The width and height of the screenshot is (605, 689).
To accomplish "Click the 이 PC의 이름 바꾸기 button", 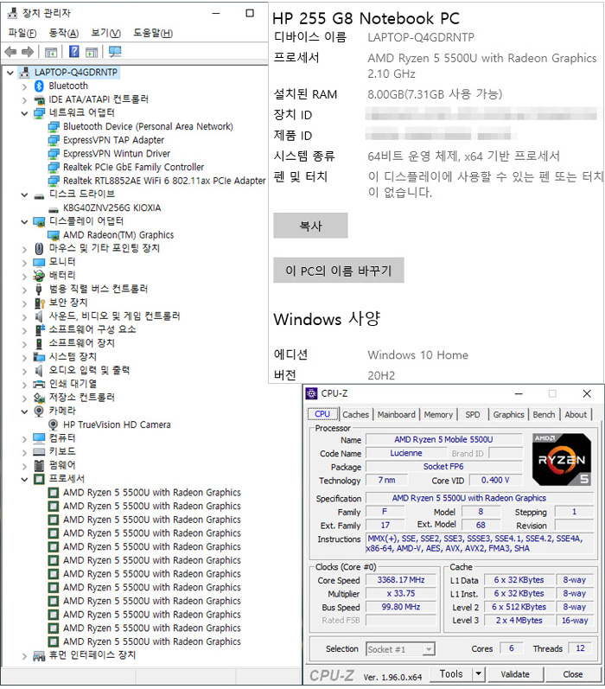I will pos(338,271).
